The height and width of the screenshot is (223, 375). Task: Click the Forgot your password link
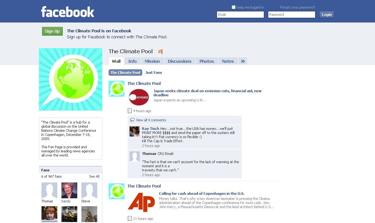pyautogui.click(x=297, y=7)
